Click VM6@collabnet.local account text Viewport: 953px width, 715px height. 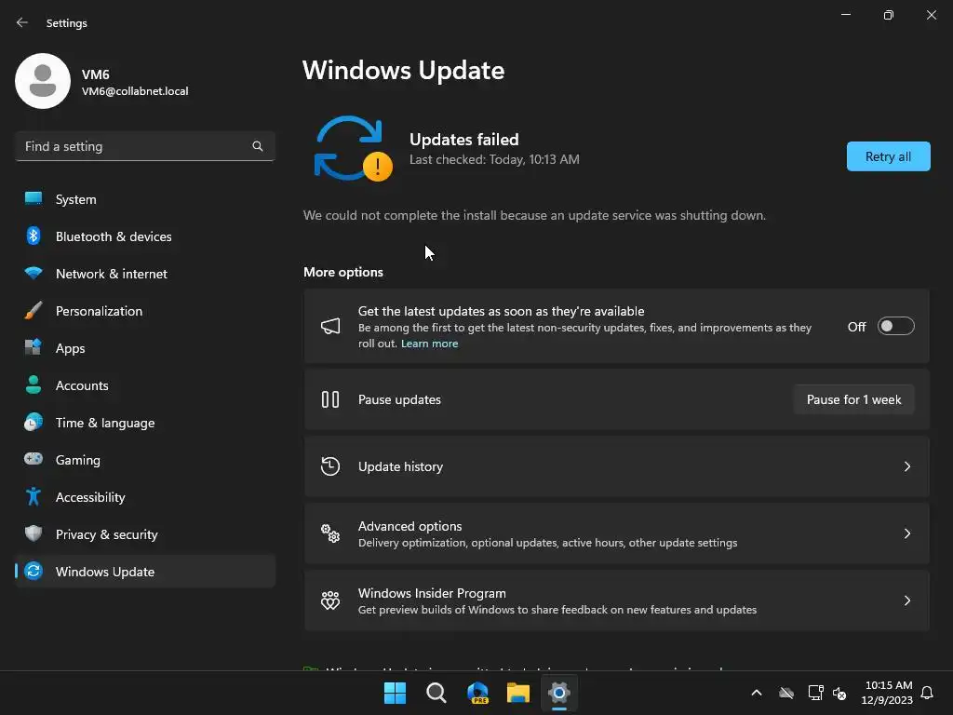(135, 91)
